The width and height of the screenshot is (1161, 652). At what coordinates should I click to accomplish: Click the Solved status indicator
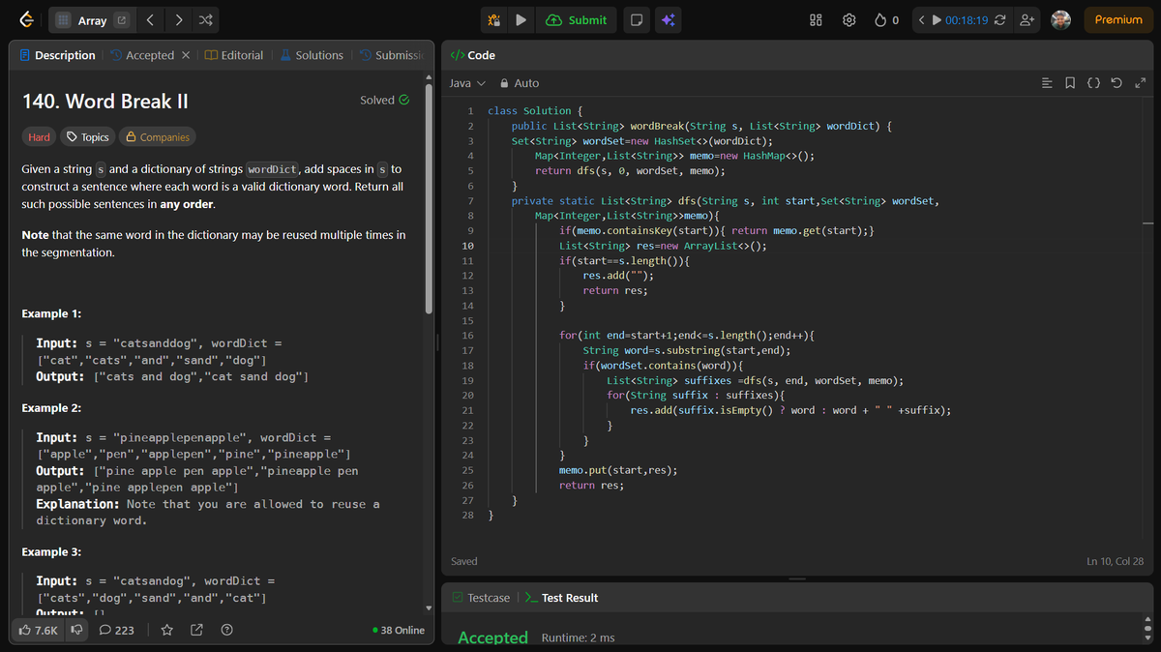[x=384, y=100]
